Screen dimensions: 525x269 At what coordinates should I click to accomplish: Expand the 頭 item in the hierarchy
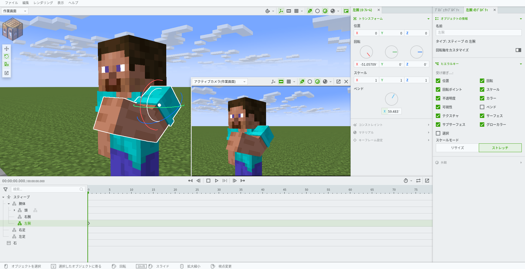pos(14,210)
